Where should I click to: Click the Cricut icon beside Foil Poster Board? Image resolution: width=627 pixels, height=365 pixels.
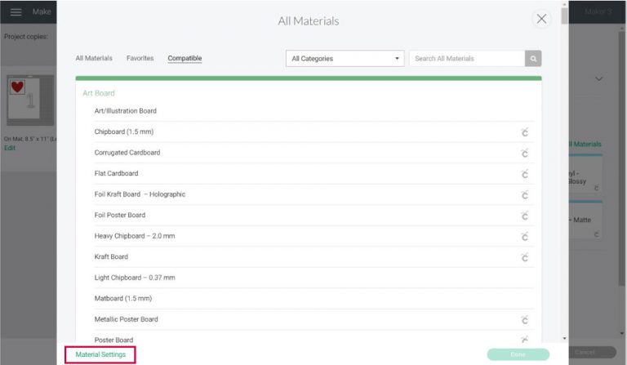525,216
